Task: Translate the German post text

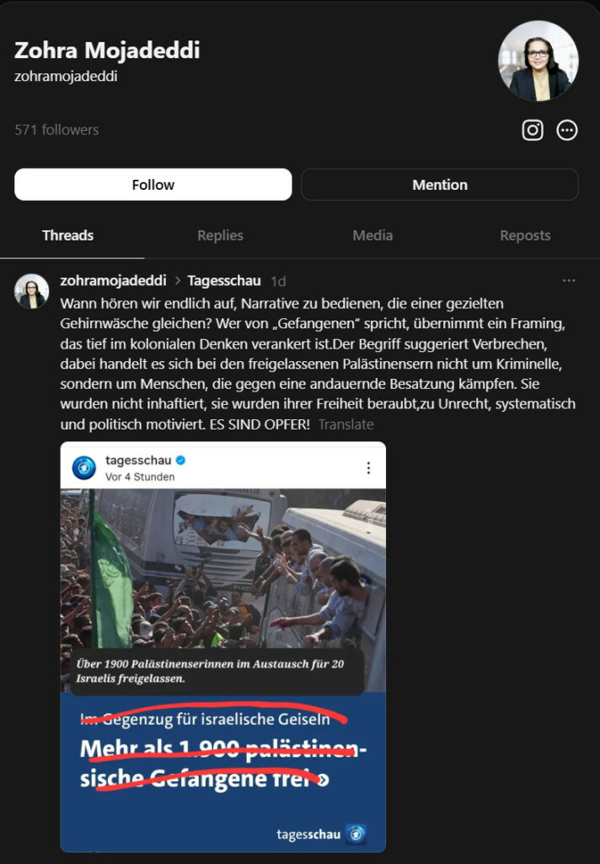Action: (346, 424)
